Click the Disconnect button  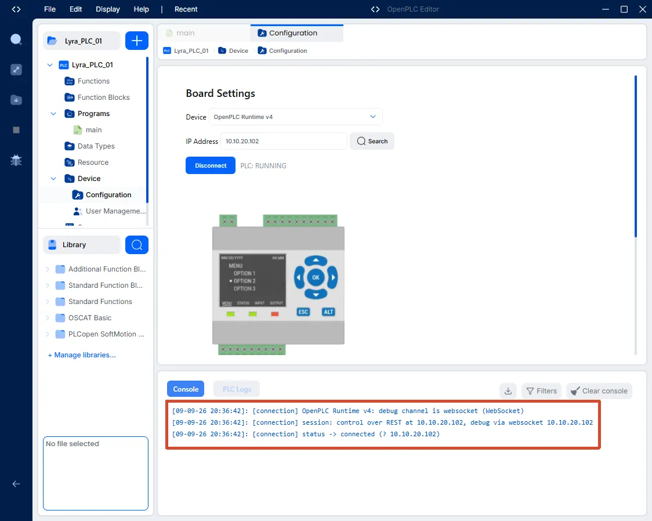coord(211,165)
